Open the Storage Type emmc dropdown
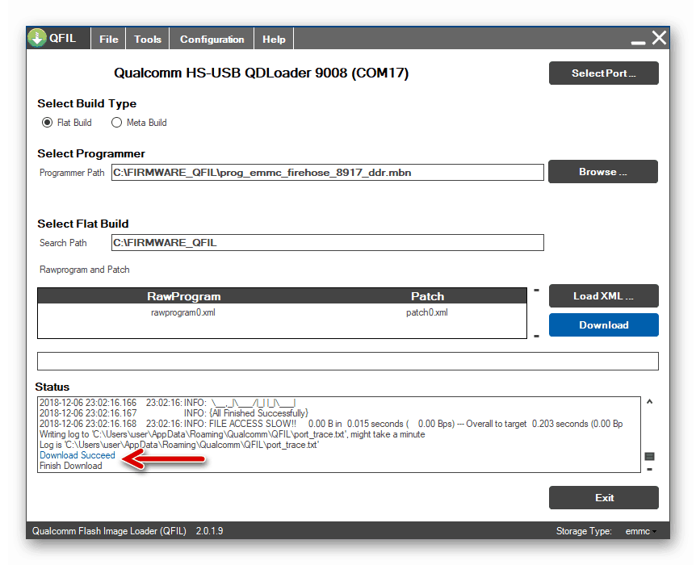 (640, 531)
